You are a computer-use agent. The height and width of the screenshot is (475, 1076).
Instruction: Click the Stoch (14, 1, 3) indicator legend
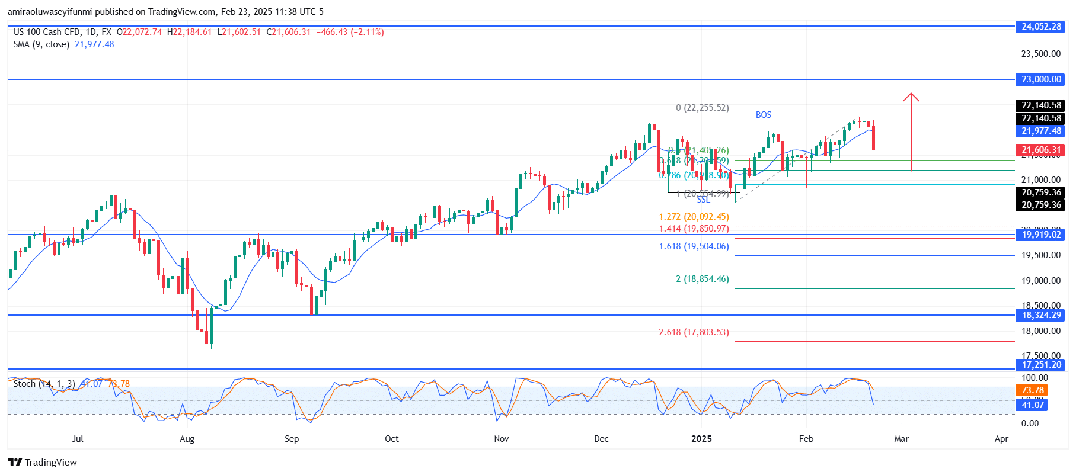[44, 384]
